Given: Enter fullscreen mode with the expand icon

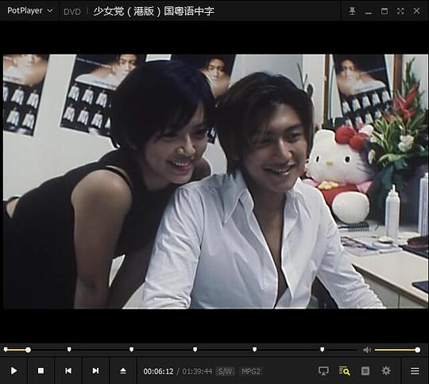Looking at the screenshot, I should pos(400,11).
